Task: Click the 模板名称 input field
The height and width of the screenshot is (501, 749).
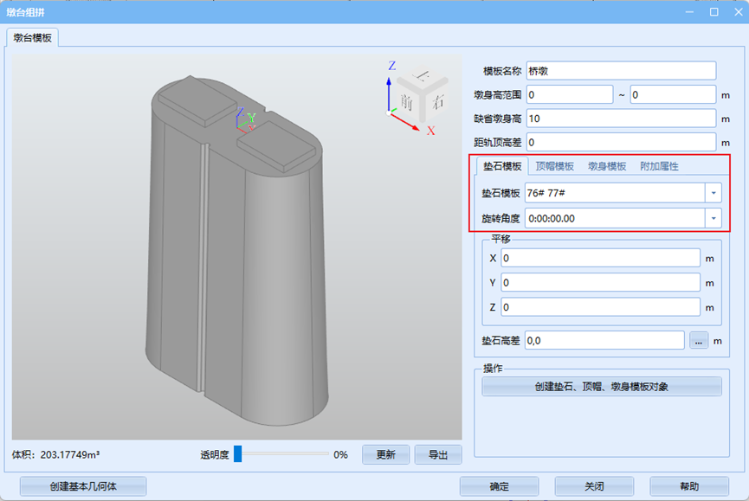Action: click(621, 71)
